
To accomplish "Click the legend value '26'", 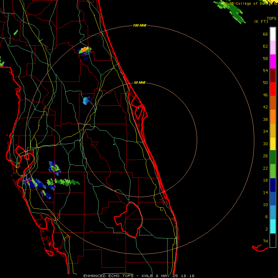I will click(x=265, y=156).
